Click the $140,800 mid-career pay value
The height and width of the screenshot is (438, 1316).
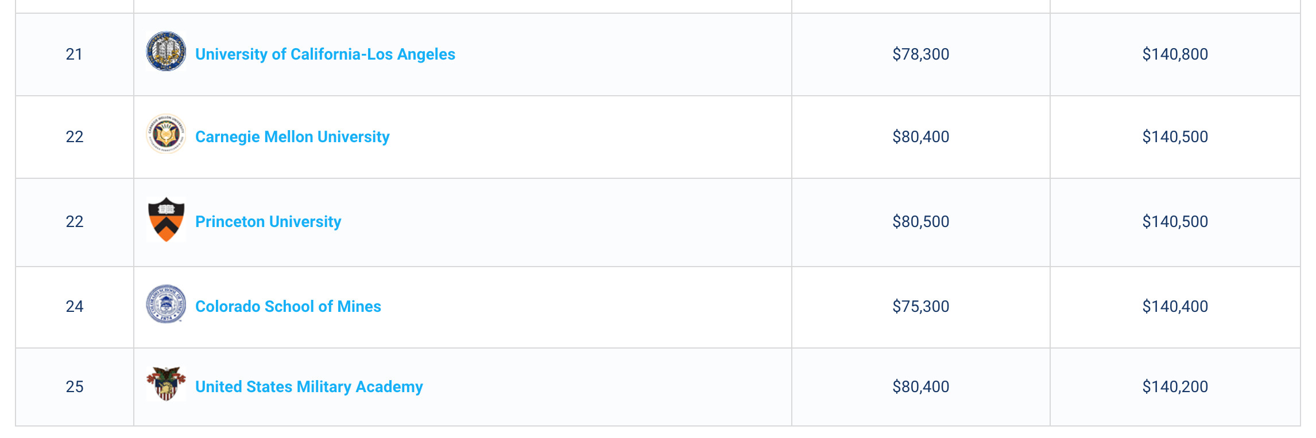(1175, 54)
